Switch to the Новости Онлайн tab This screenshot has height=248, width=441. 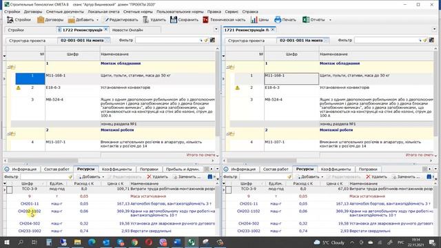tap(127, 30)
